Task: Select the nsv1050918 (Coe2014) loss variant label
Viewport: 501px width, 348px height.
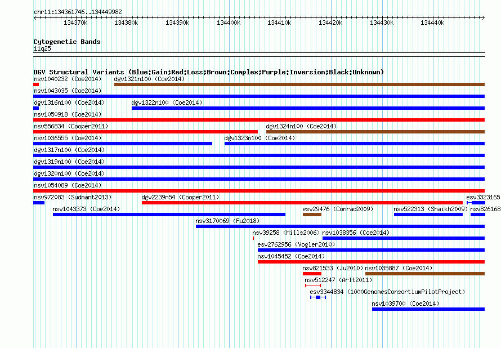Action: (68, 114)
